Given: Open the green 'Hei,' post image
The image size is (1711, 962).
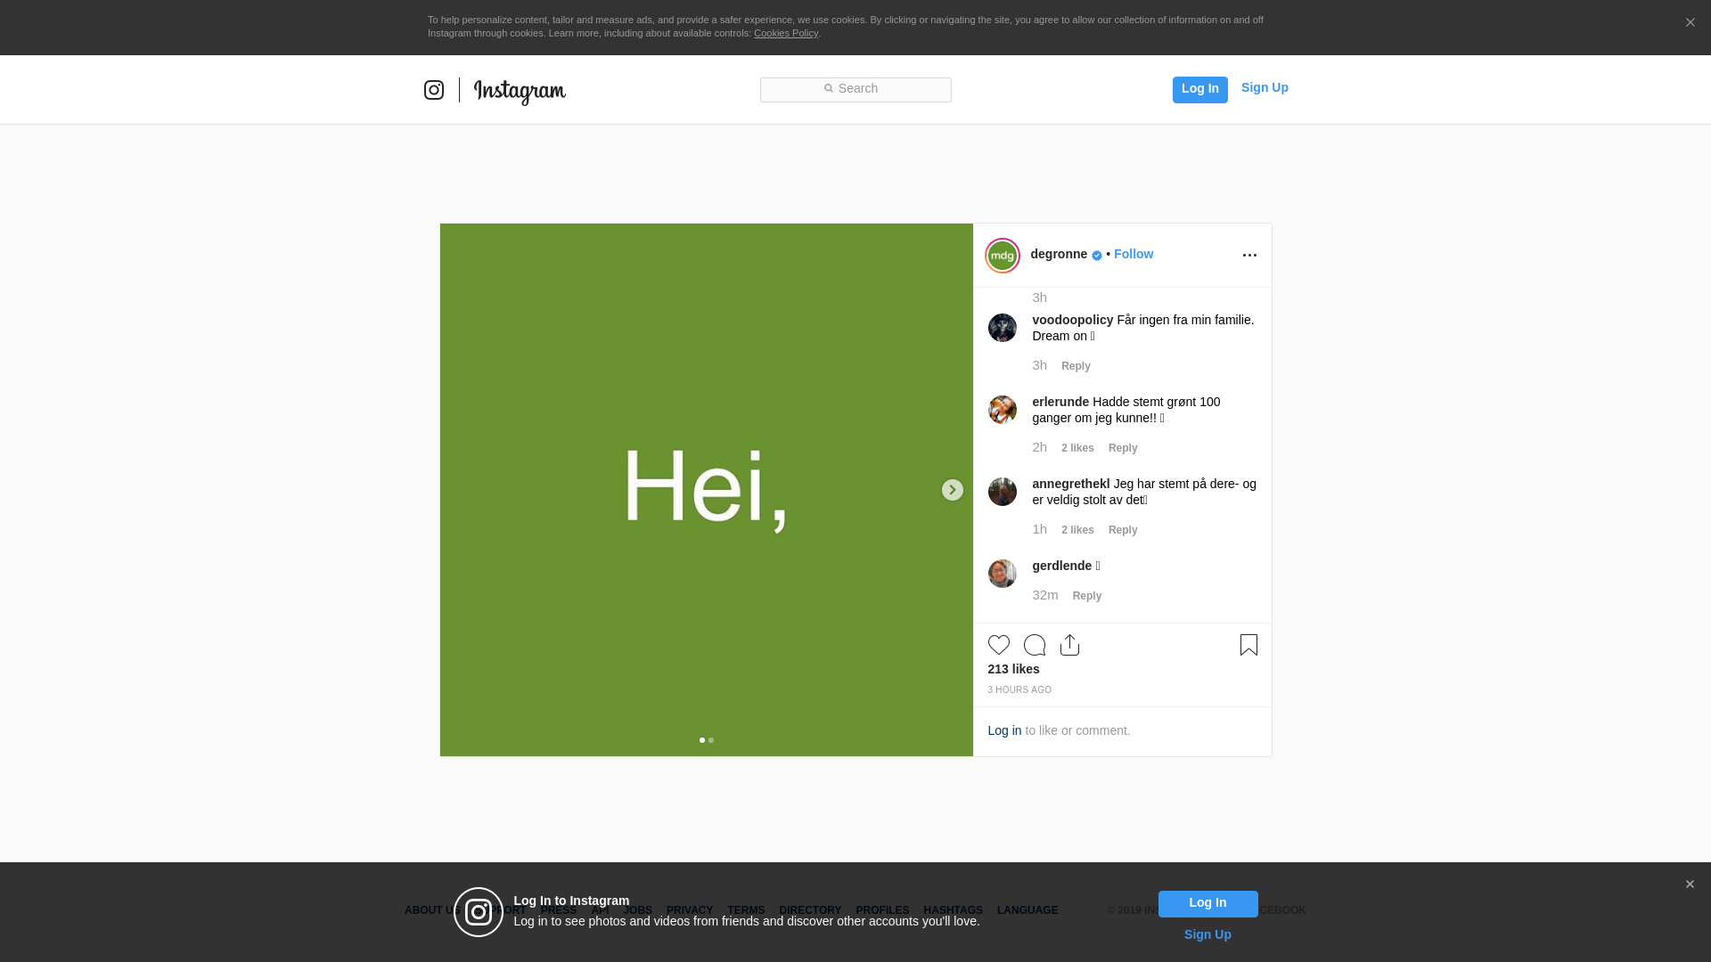Looking at the screenshot, I should pyautogui.click(x=706, y=490).
